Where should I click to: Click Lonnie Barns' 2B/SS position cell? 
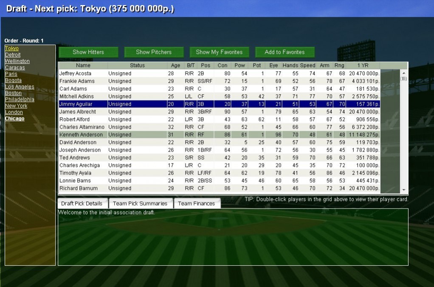click(x=205, y=181)
